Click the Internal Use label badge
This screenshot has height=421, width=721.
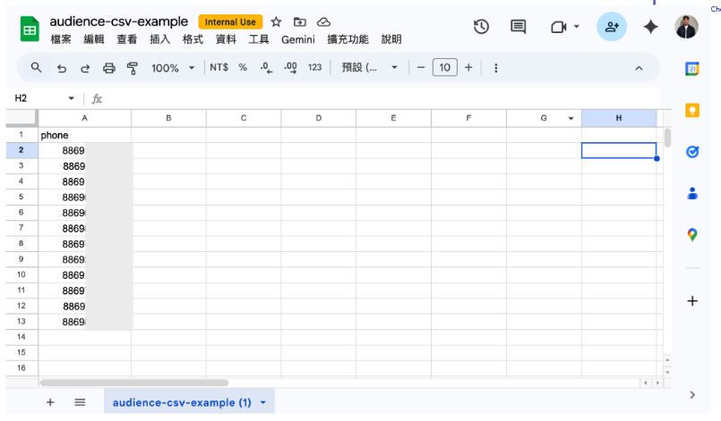coord(230,21)
